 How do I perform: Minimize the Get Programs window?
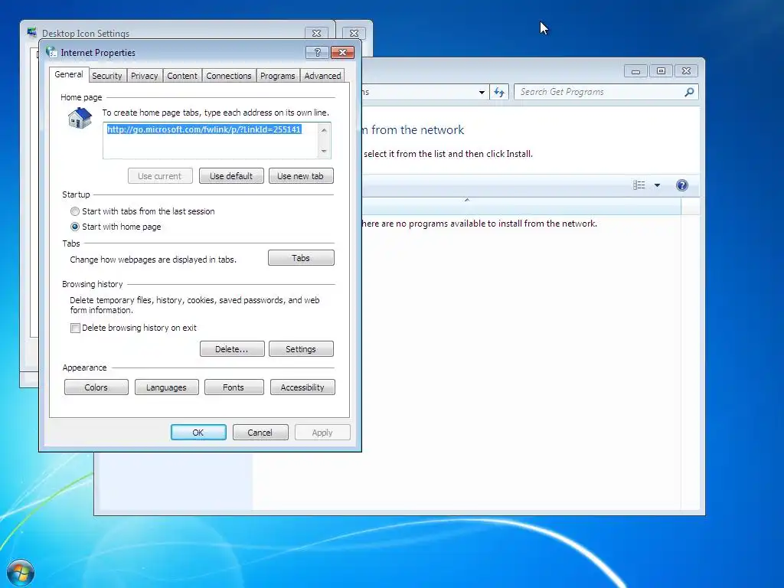635,71
